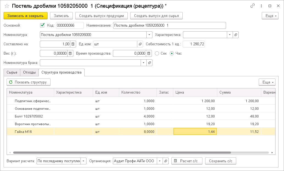This screenshot has width=284, height=171.
Task: Click the sum cell 48,00
Action: click(239, 116)
